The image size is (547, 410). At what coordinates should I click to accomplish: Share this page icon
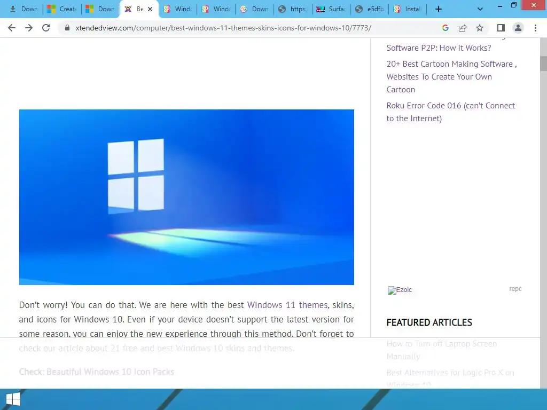(x=463, y=28)
